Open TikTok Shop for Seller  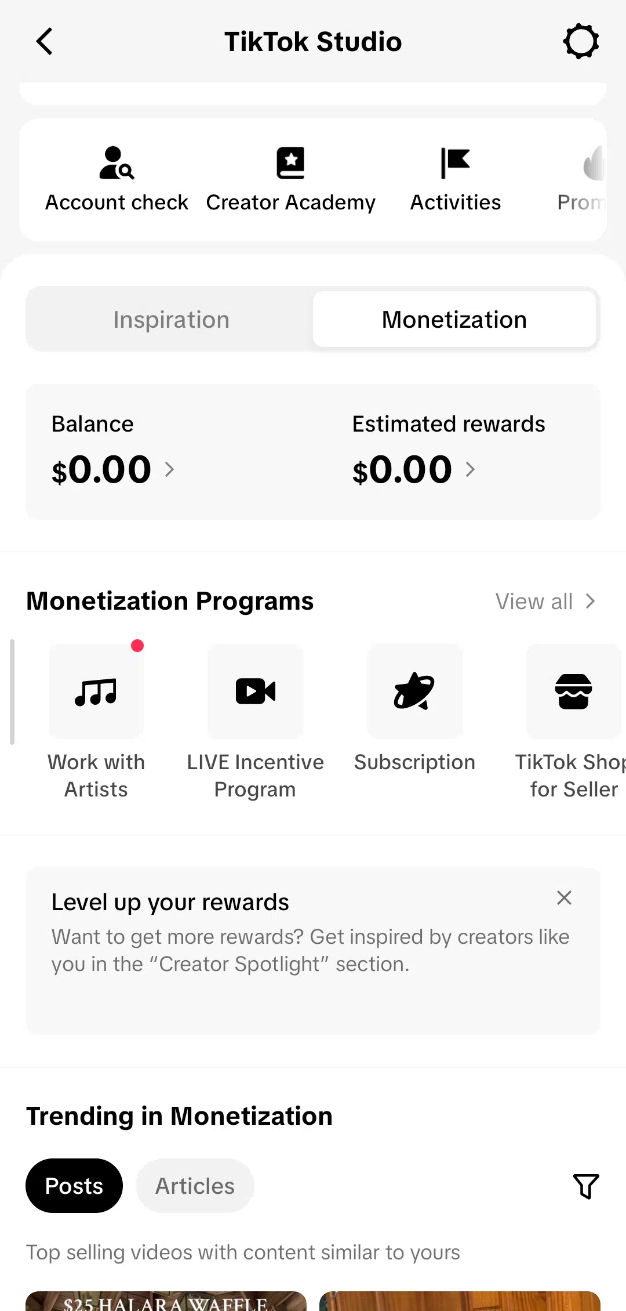click(573, 691)
